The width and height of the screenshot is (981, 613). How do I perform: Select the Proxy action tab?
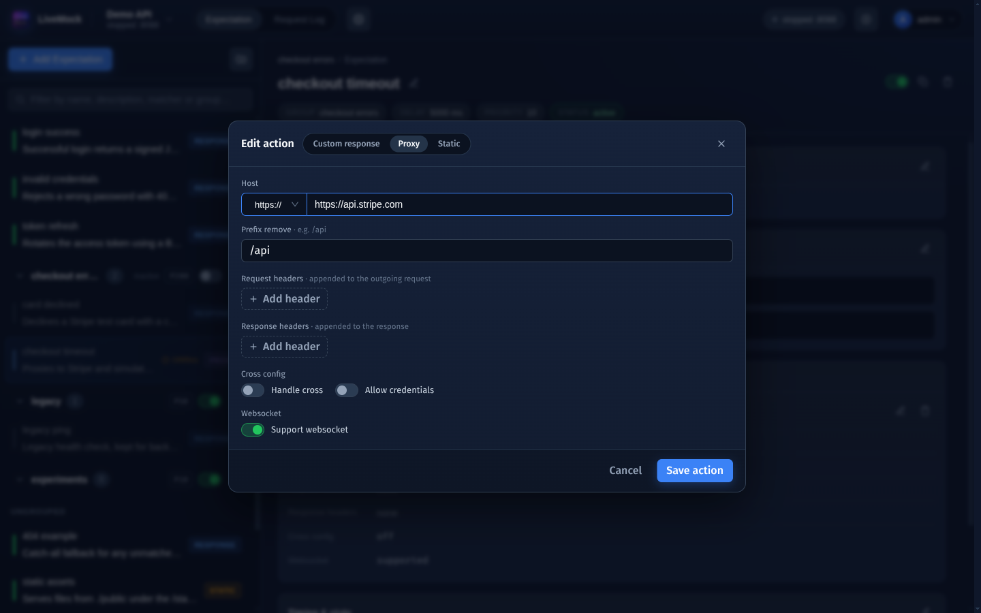(x=409, y=144)
